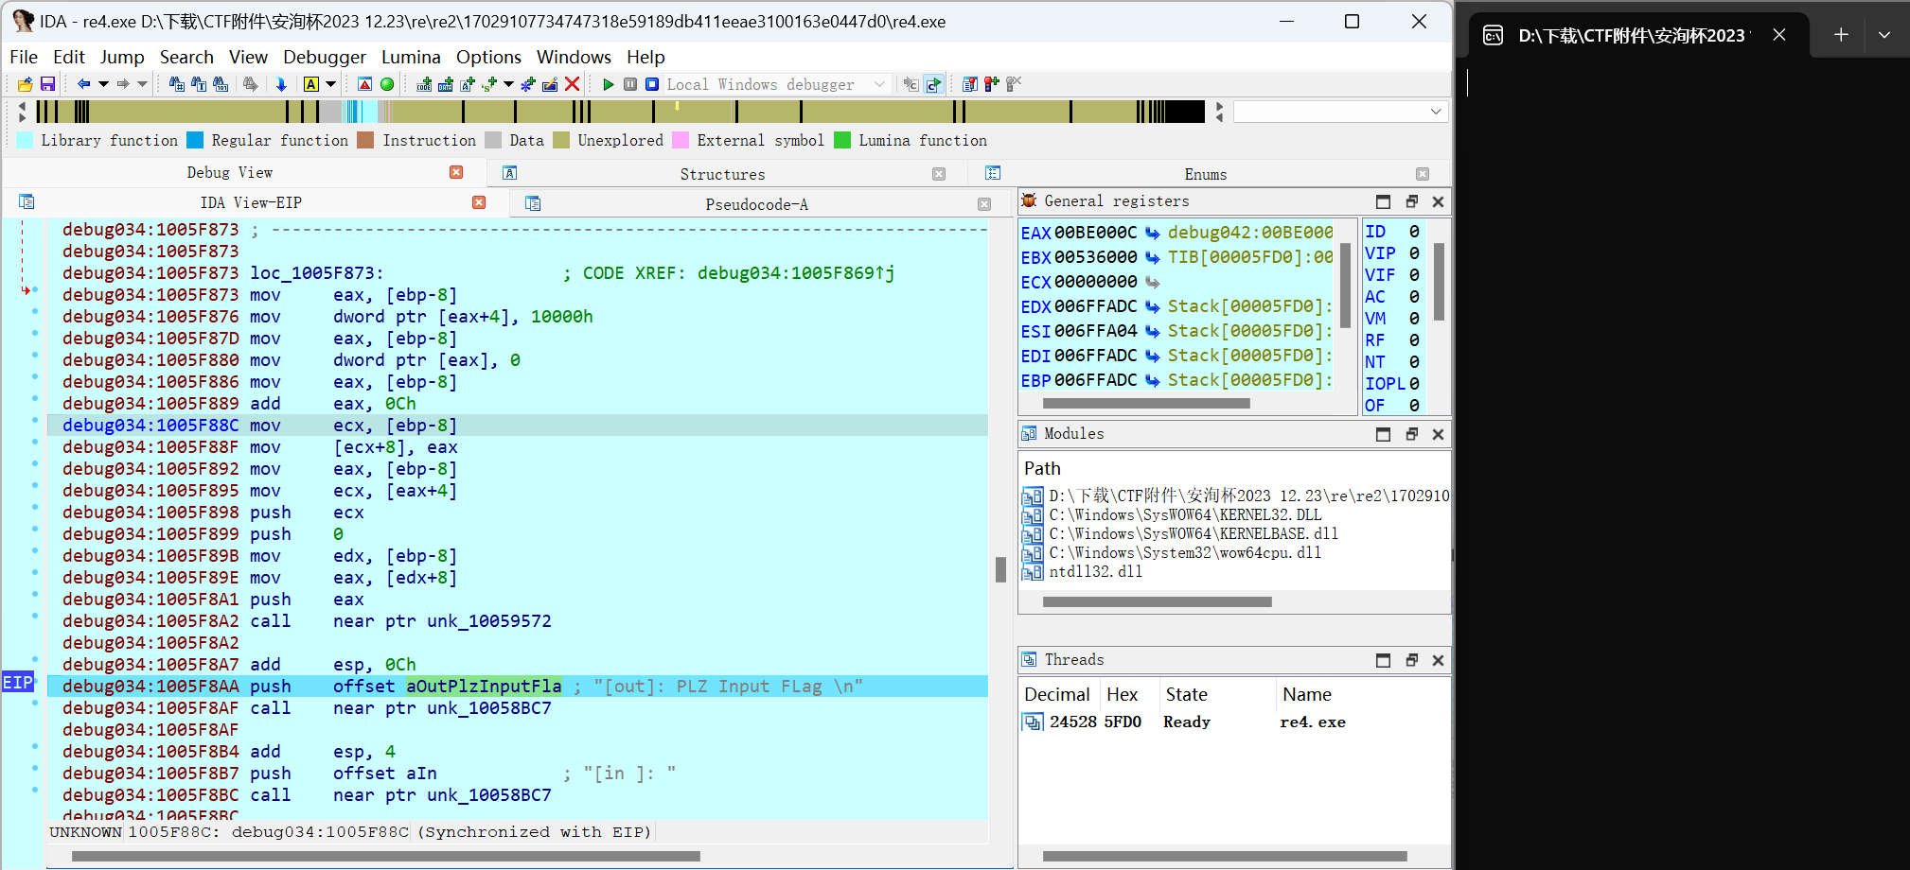Click the EBX register value 00536000

(1095, 257)
